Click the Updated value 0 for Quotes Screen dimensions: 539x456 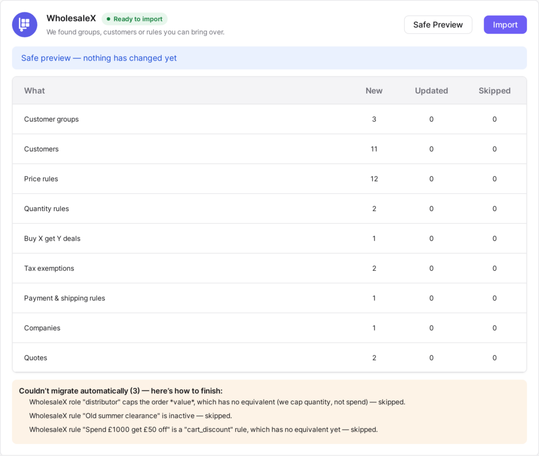[x=432, y=358]
